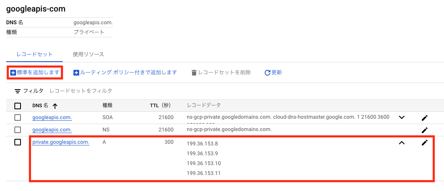Click ルーティング ポリシー付きで追加します button

(x=125, y=73)
